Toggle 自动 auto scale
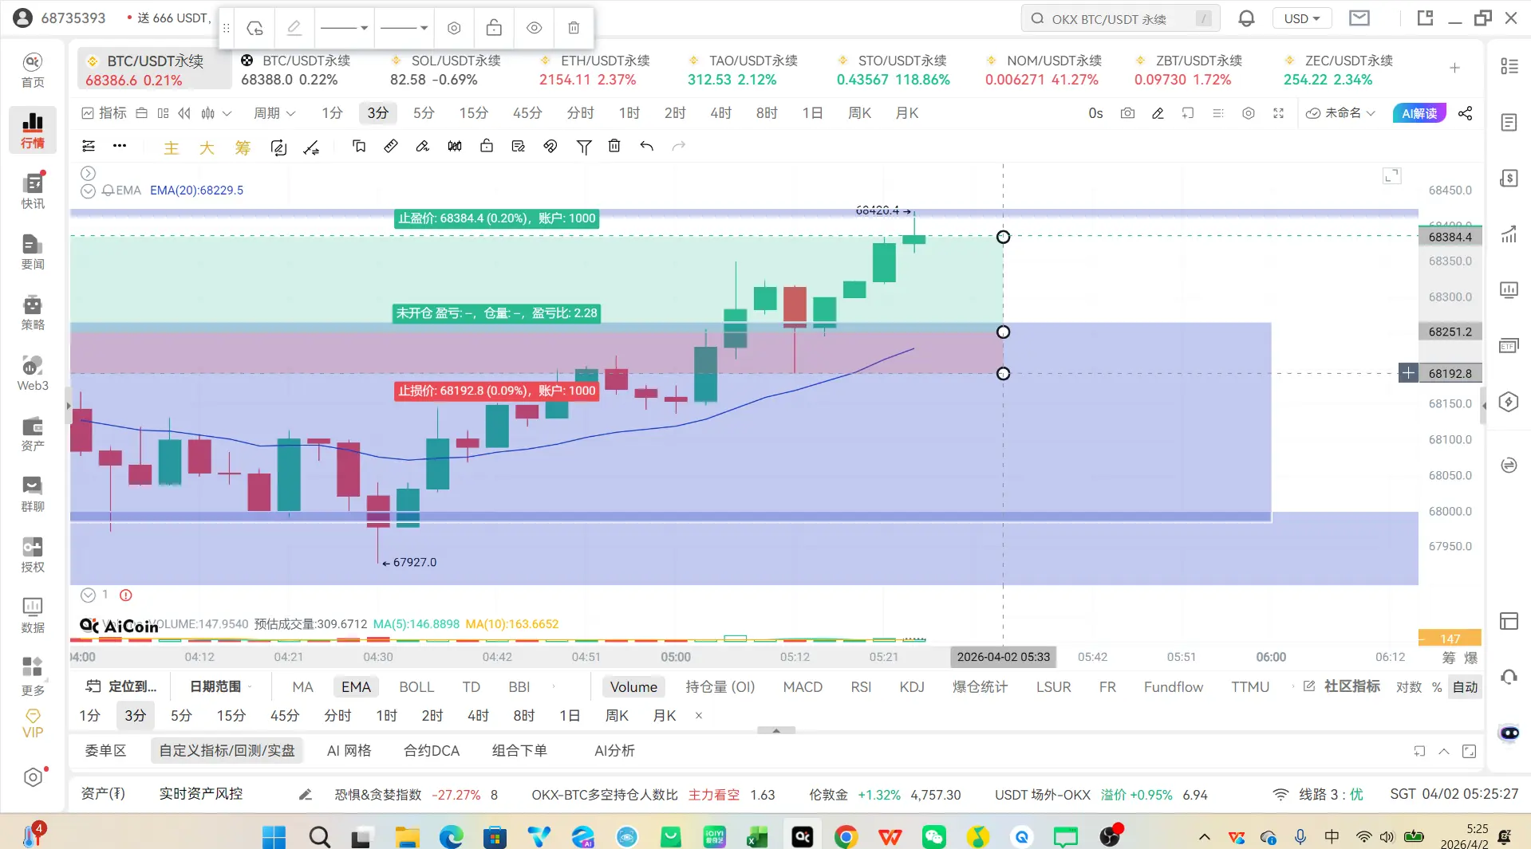The height and width of the screenshot is (849, 1531). [1466, 687]
